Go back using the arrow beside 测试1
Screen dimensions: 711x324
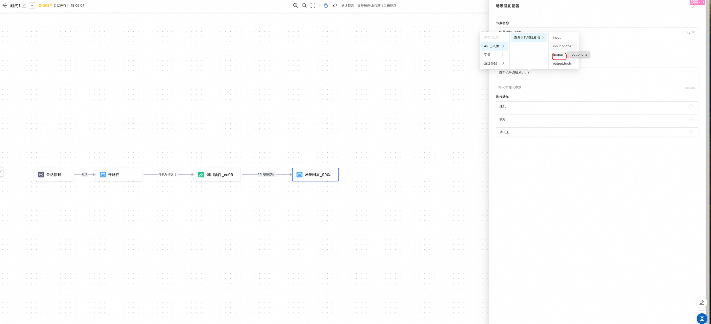[x=4, y=5]
